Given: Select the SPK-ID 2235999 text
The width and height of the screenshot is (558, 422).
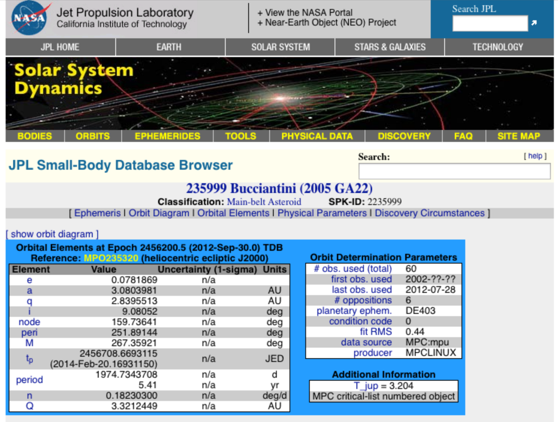Looking at the screenshot, I should click(385, 202).
